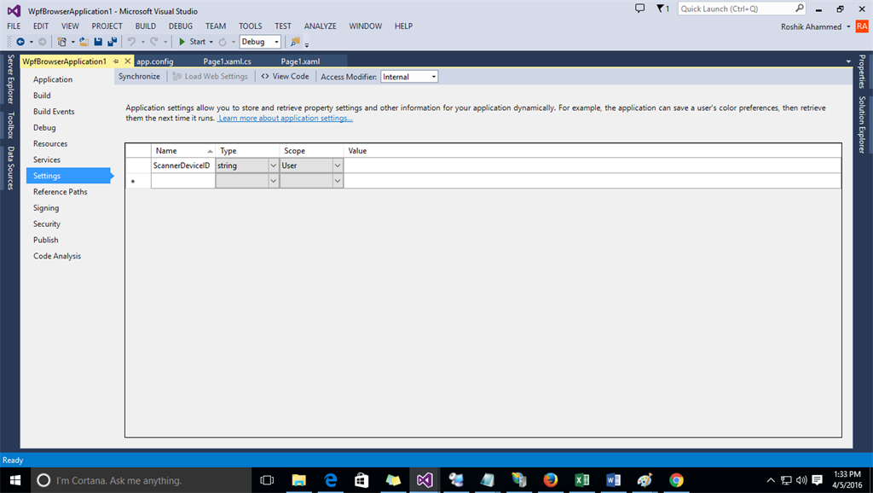Viewport: 873px width, 493px height.
Task: Click the Windows Start button
Action: click(15, 480)
